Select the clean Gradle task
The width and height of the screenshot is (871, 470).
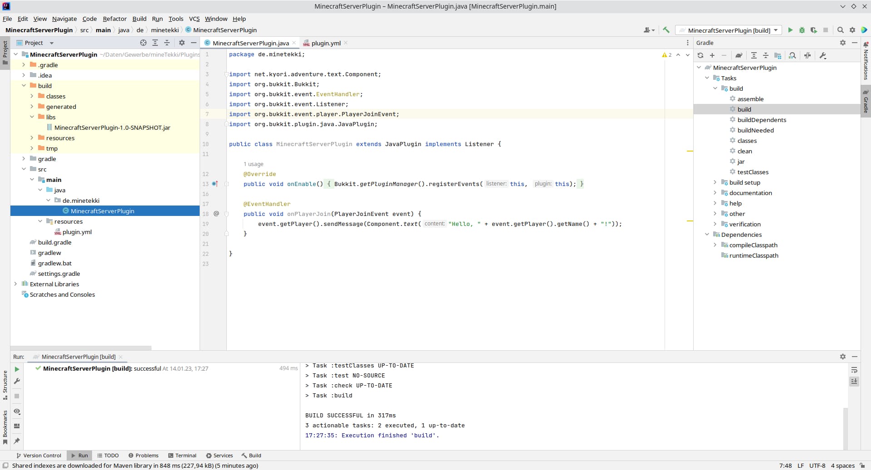(744, 151)
